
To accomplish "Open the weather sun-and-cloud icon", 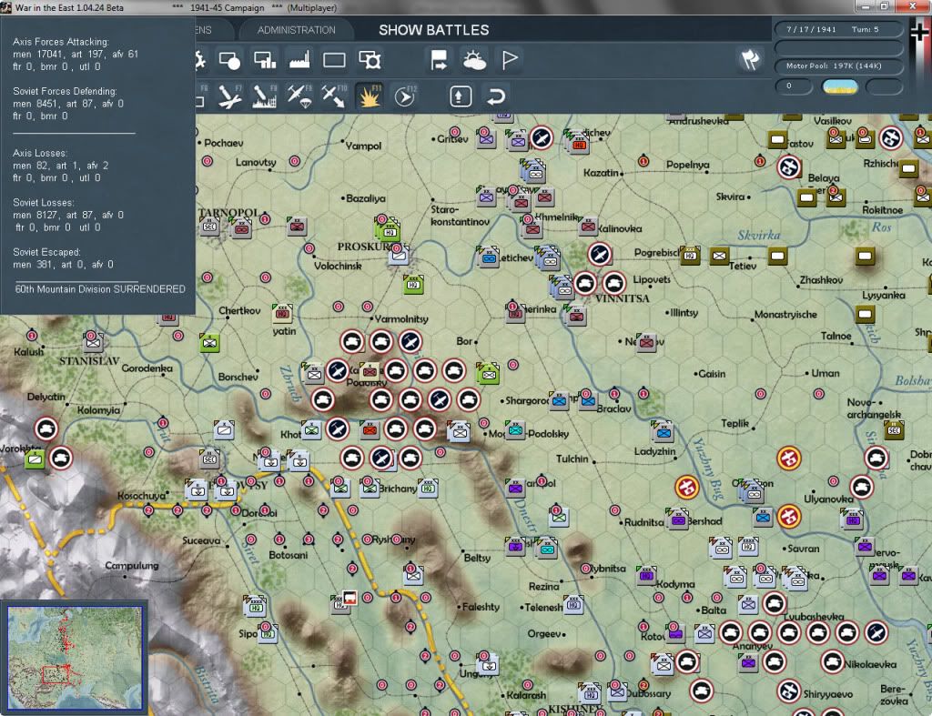I will click(x=474, y=60).
